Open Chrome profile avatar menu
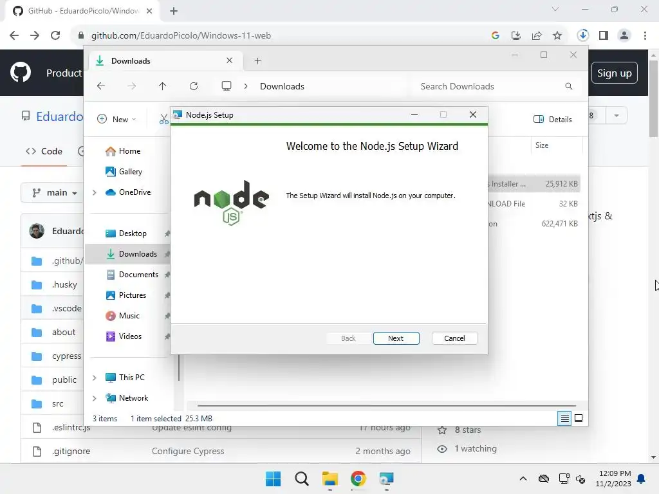Image resolution: width=659 pixels, height=494 pixels. [x=624, y=35]
